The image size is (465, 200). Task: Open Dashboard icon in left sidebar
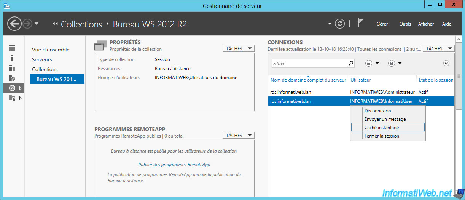click(13, 48)
